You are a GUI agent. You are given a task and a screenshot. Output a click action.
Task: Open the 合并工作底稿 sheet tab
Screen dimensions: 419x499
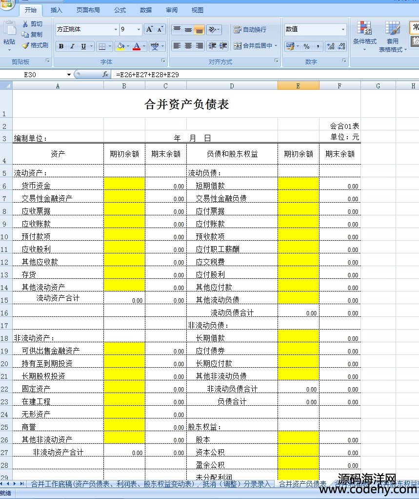(x=112, y=484)
